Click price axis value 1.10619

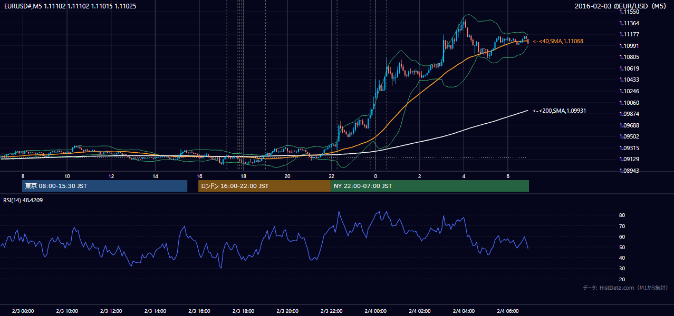point(630,68)
